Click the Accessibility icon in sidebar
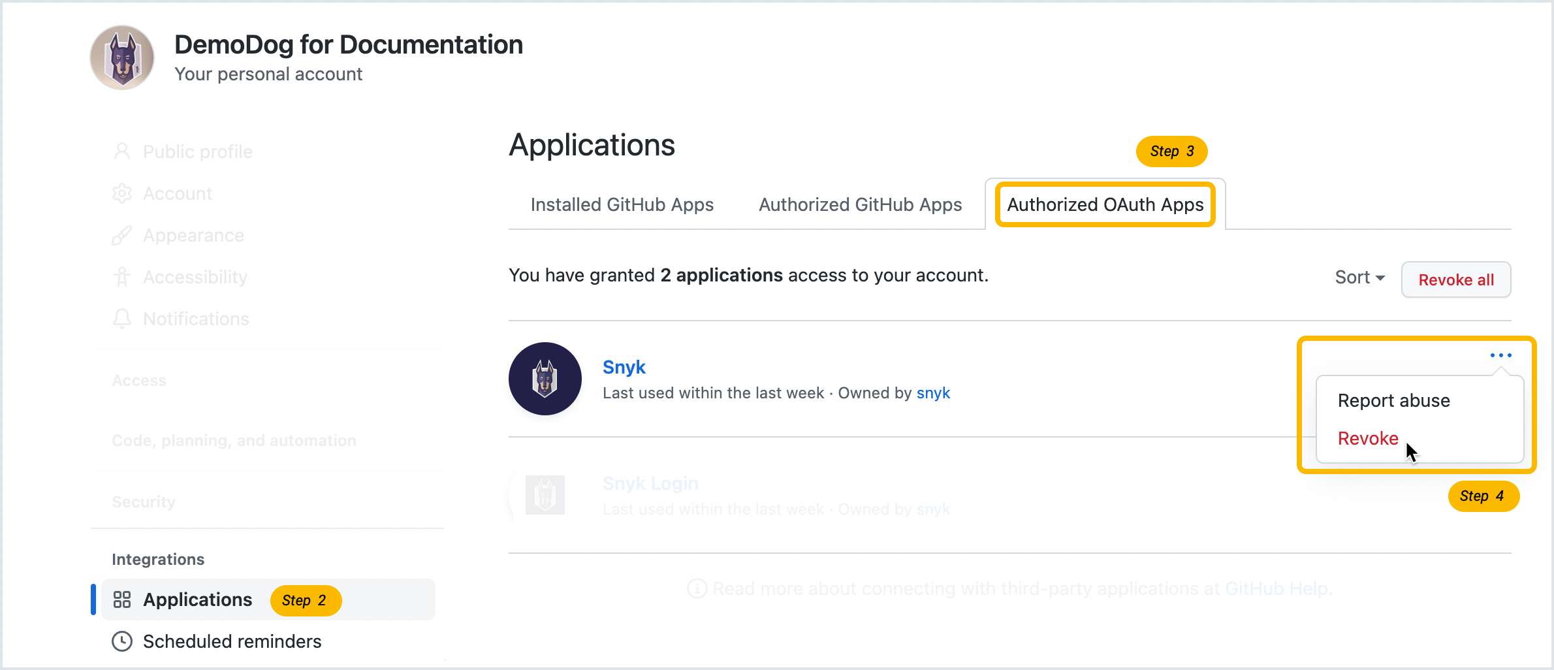 click(x=122, y=276)
